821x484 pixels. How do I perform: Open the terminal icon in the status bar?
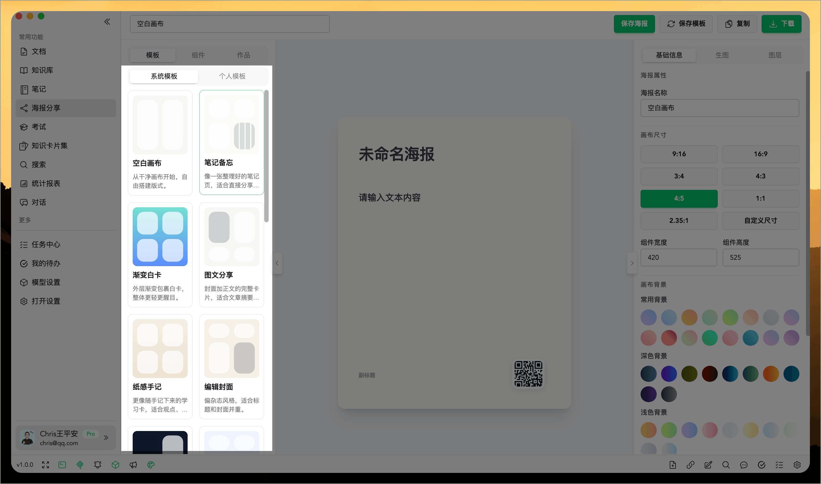(62, 465)
